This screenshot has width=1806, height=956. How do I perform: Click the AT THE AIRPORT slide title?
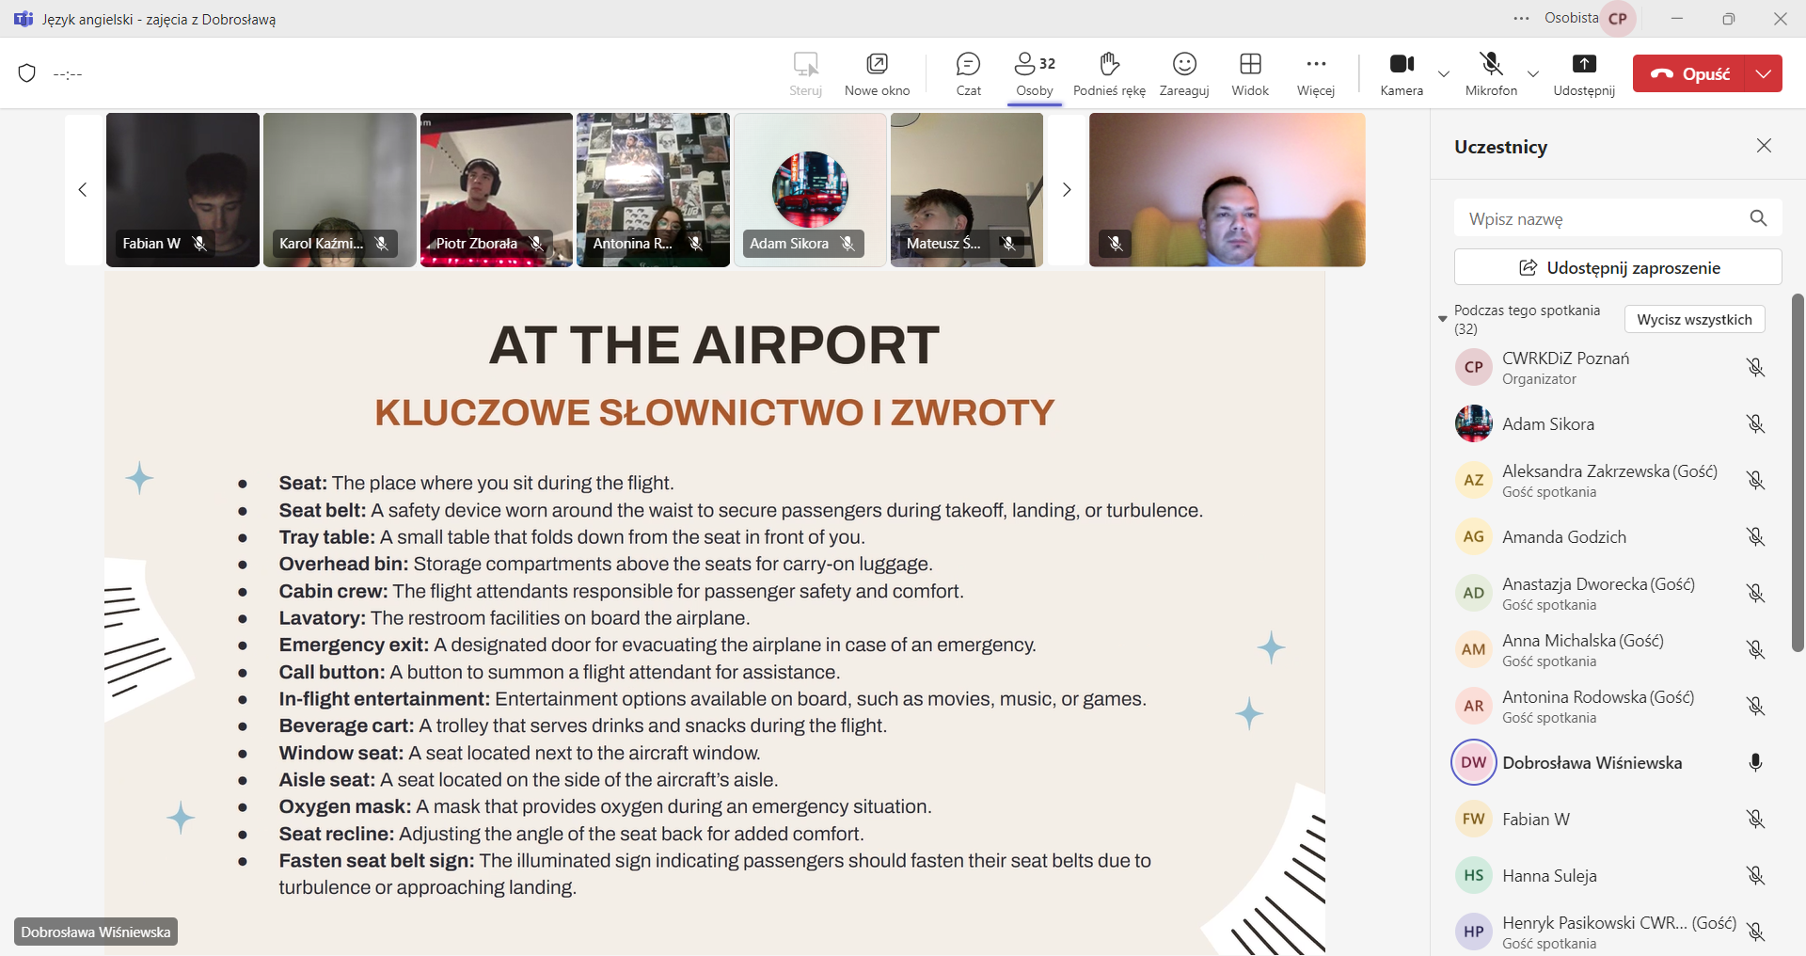[x=714, y=345]
